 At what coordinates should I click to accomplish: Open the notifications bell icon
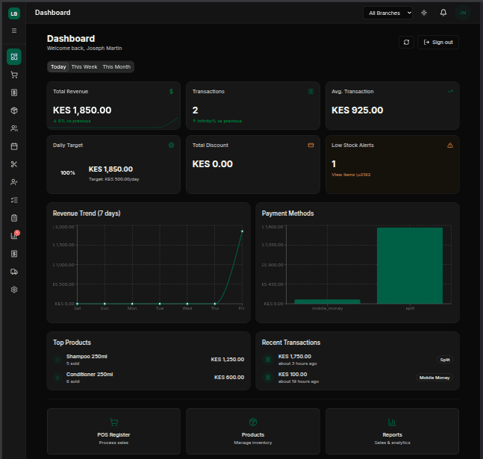[x=443, y=13]
